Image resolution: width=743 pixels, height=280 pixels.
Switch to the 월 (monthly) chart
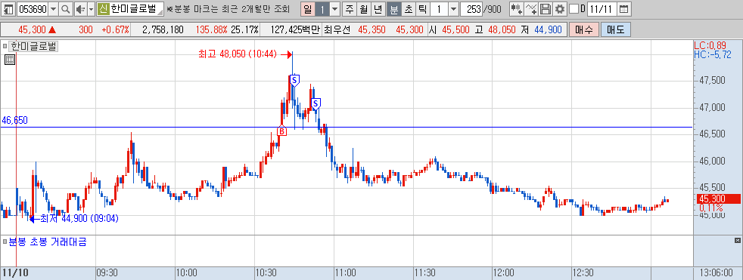pyautogui.click(x=363, y=9)
